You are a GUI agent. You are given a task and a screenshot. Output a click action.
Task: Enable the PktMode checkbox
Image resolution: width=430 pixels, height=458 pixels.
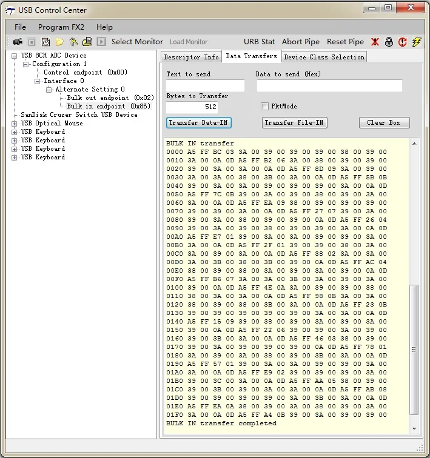pyautogui.click(x=264, y=107)
